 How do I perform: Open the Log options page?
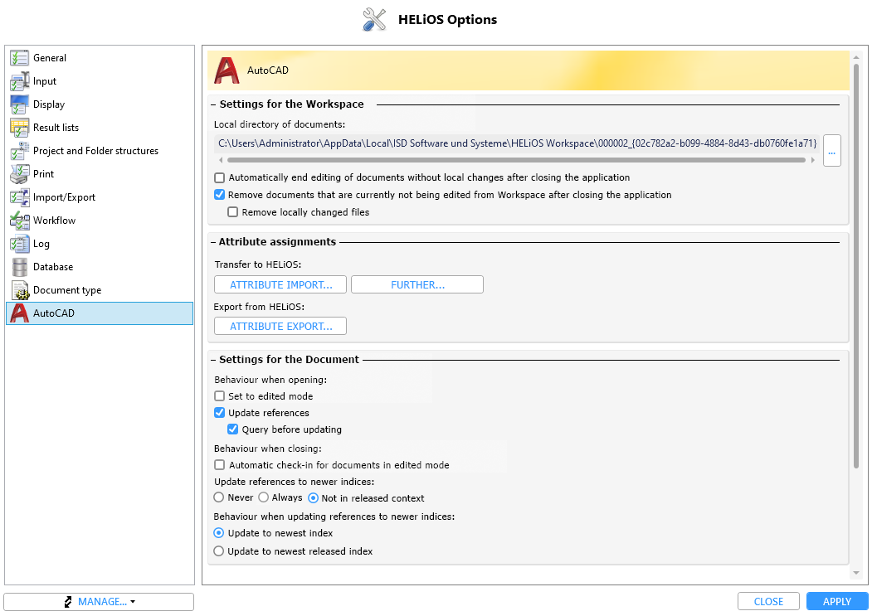pyautogui.click(x=100, y=244)
